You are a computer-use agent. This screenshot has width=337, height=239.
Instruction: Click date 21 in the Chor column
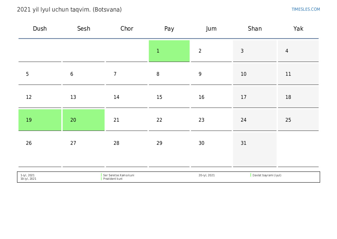[x=116, y=120]
